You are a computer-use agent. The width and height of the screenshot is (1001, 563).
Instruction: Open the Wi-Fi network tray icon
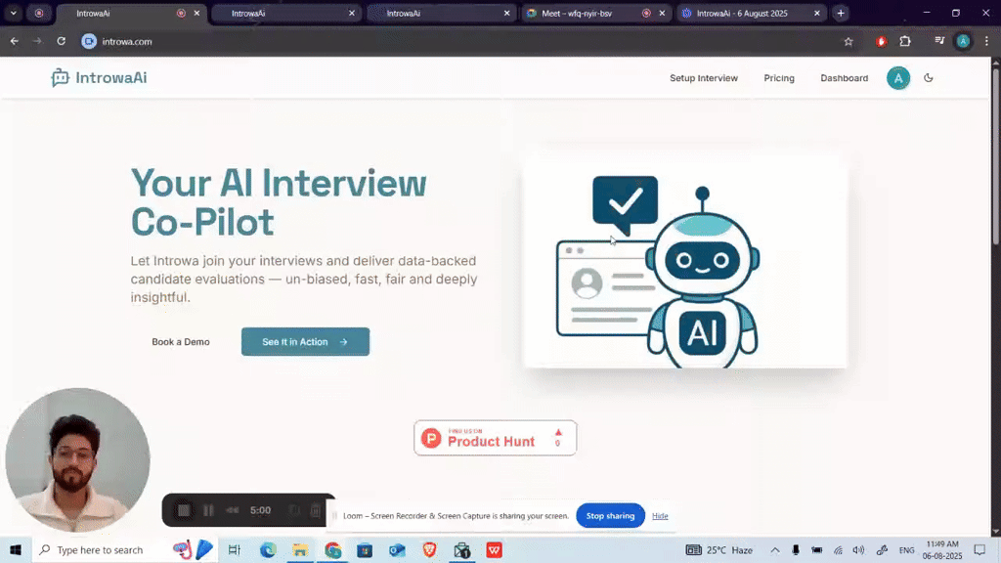(x=838, y=549)
